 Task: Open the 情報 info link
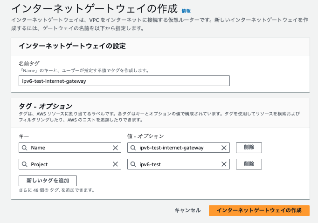186,11
